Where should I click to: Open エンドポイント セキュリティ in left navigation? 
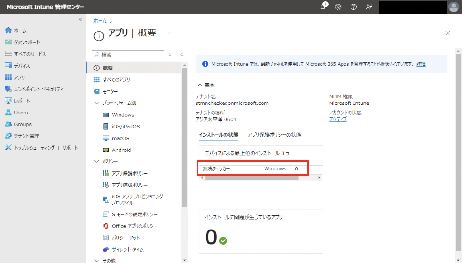[x=34, y=89]
